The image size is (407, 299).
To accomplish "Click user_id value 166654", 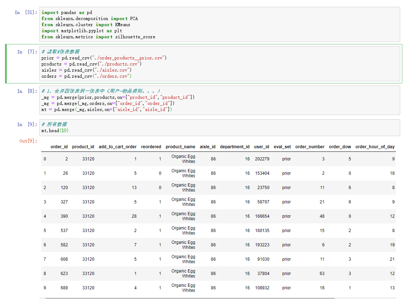I will pyautogui.click(x=262, y=216).
